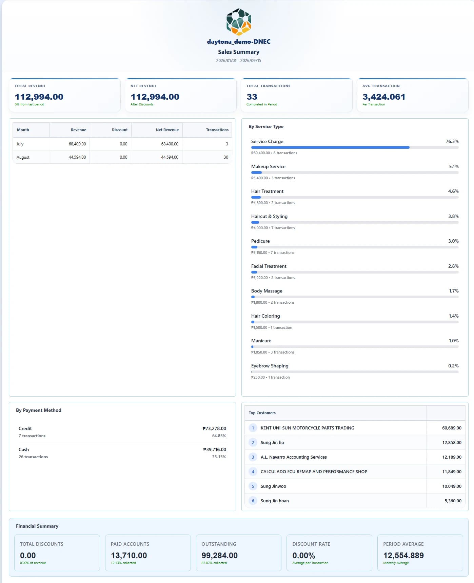
Task: Click the Pedicure ₱3,150.00 transactions detail
Action: tap(273, 253)
